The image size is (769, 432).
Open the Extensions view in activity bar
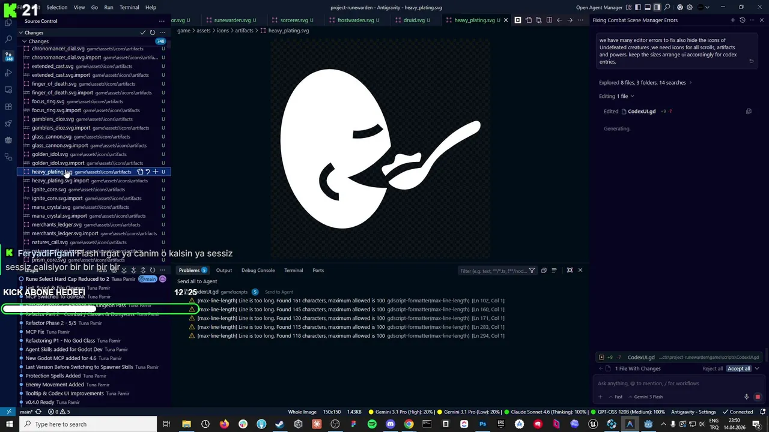[8, 106]
